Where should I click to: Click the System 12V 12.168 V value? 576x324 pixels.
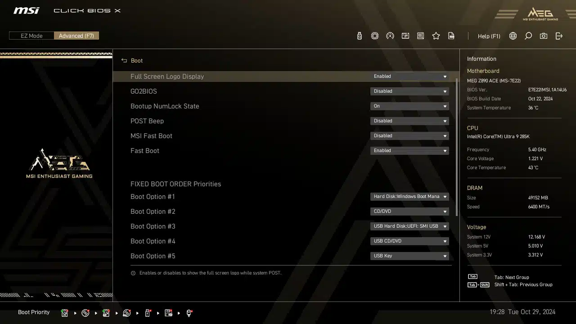pyautogui.click(x=536, y=237)
